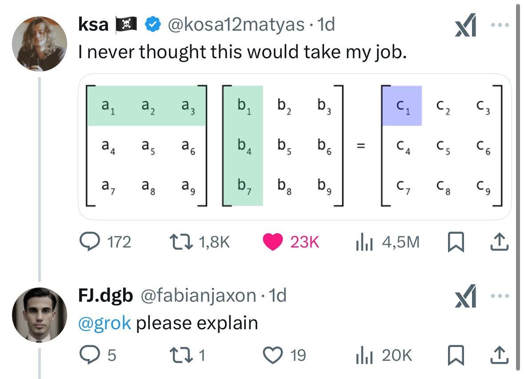
Task: Click the FJ.dgb display name
Action: tap(105, 294)
